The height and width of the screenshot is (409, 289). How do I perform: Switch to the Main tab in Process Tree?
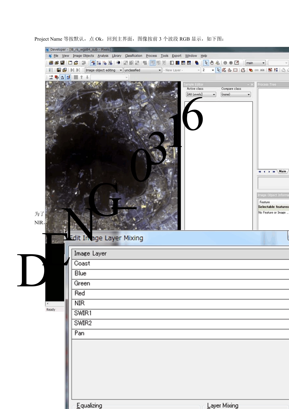282,171
